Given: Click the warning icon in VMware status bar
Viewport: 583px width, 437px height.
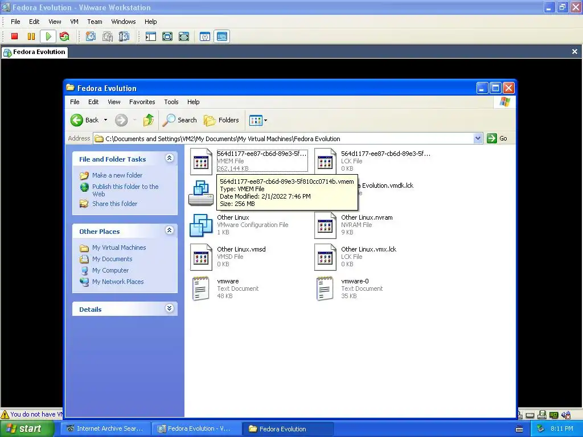Looking at the screenshot, I should tap(5, 414).
